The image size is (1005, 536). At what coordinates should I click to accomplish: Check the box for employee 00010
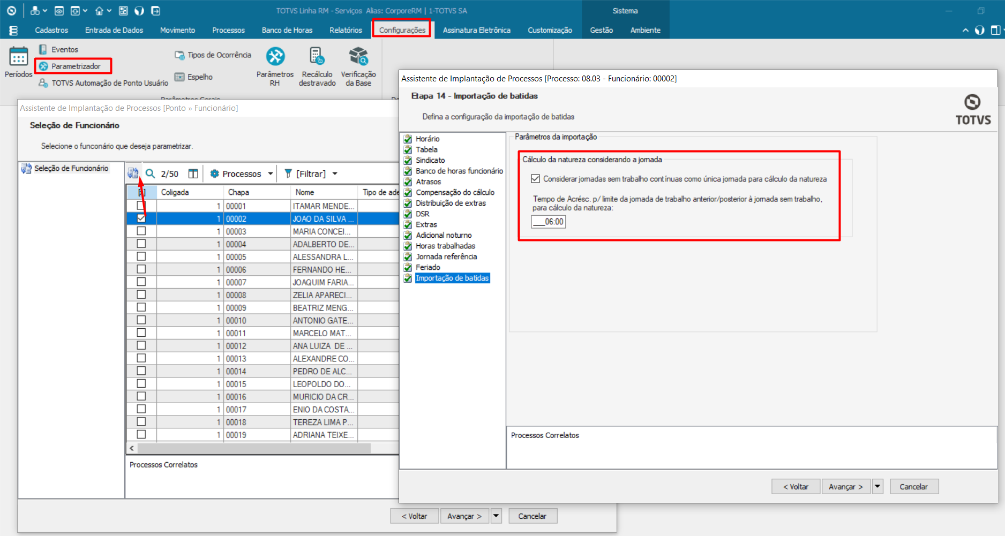(141, 320)
